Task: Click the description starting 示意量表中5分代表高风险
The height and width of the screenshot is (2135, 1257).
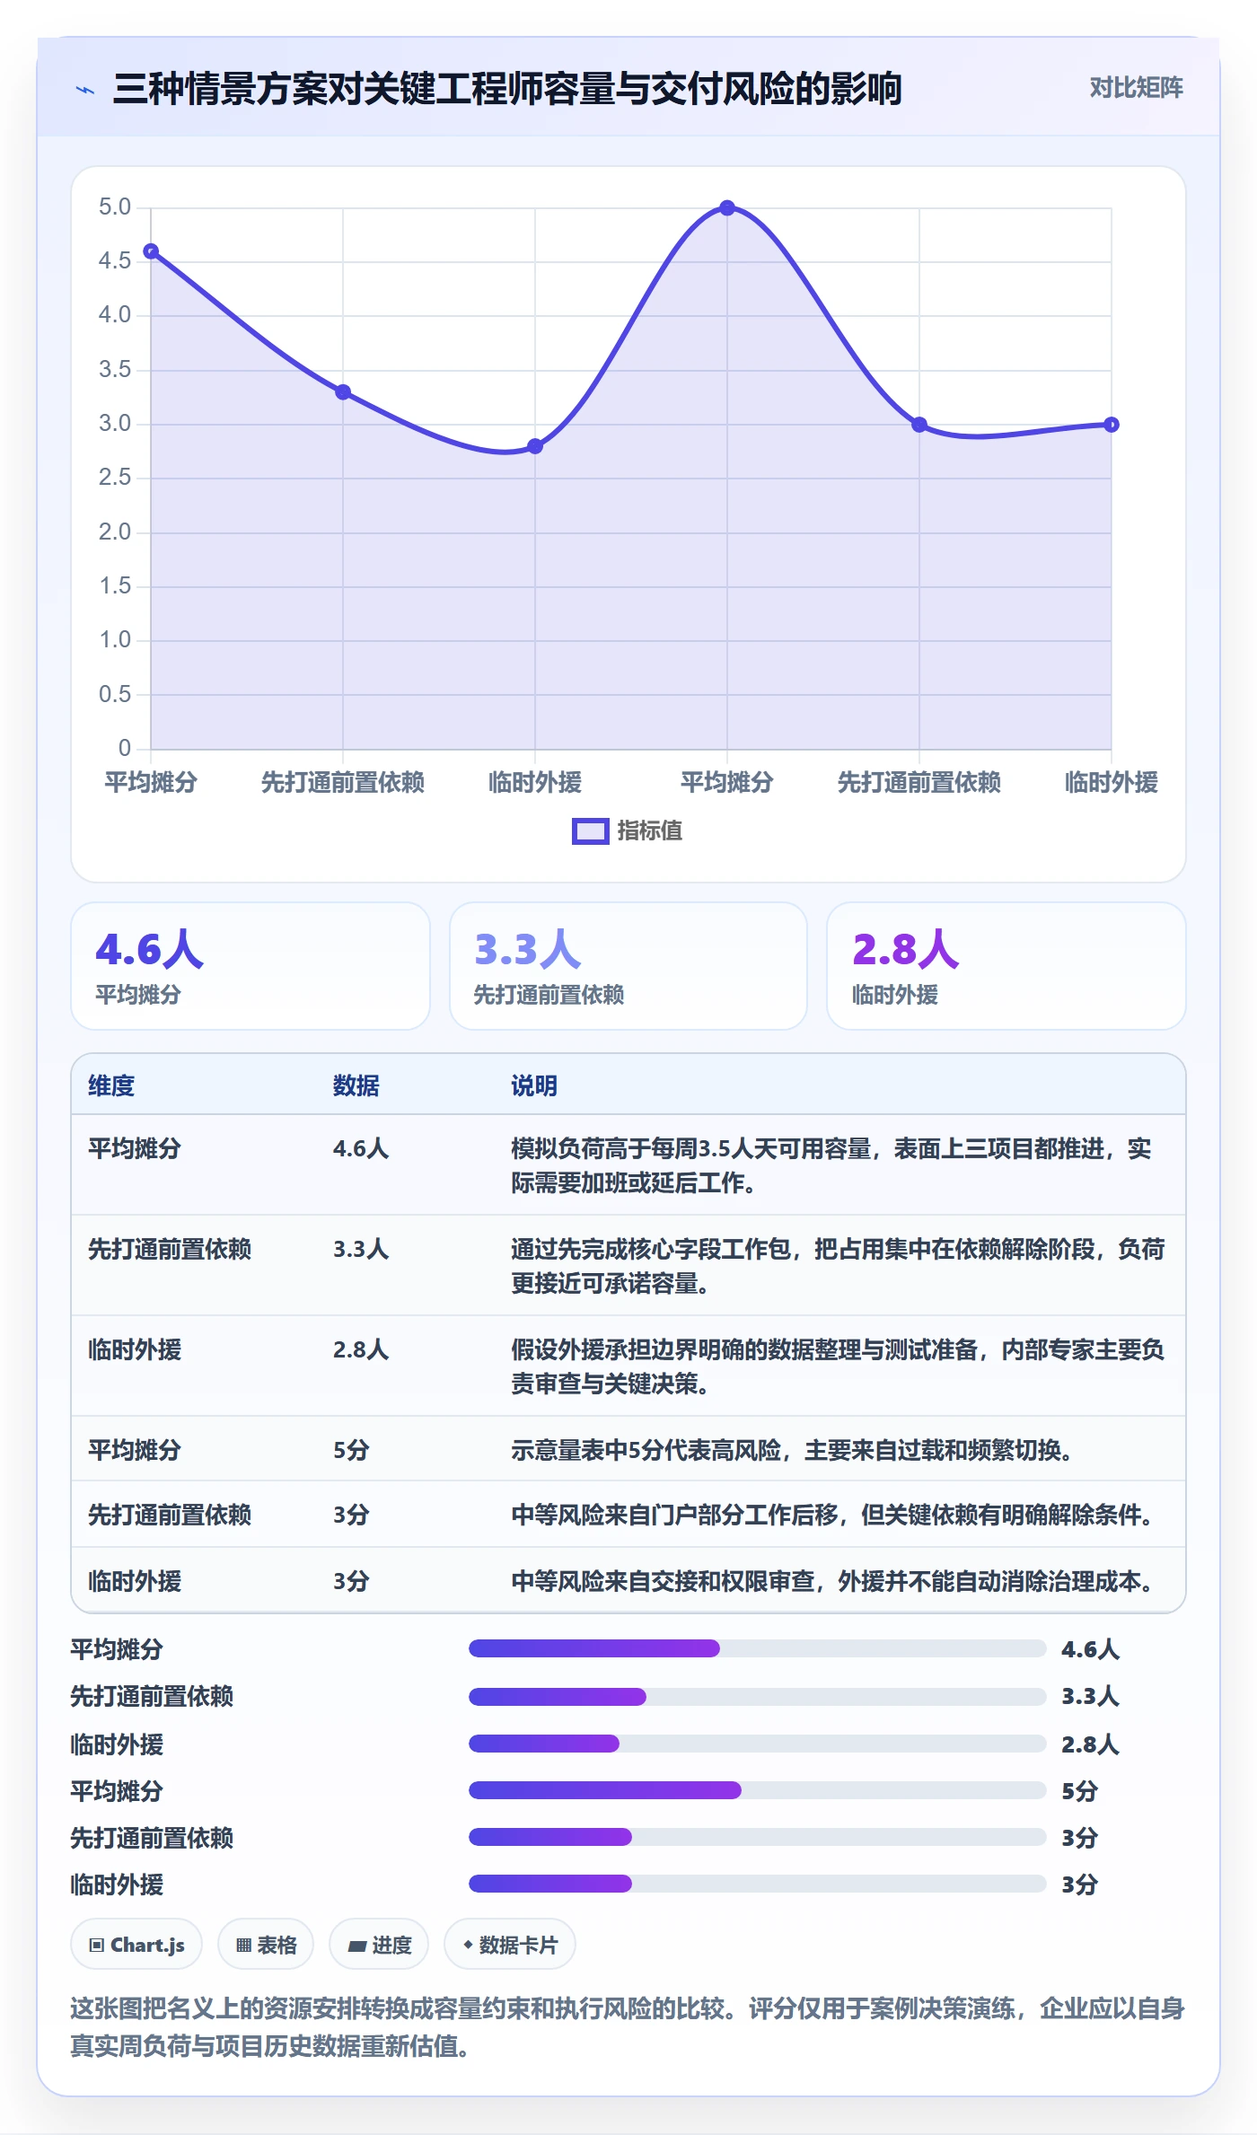Action: [793, 1450]
